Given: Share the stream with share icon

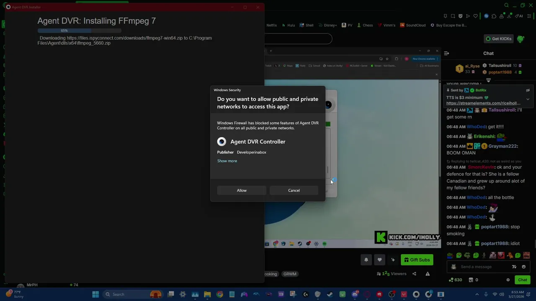Looking at the screenshot, I should tap(414, 274).
